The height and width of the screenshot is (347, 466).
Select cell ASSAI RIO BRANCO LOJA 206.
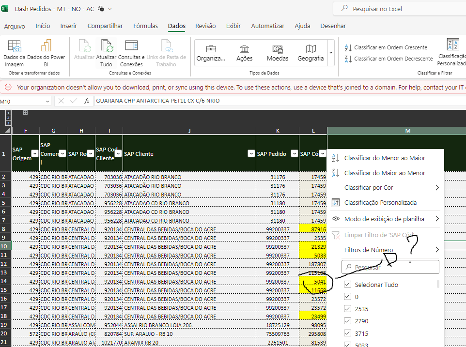pyautogui.click(x=189, y=325)
